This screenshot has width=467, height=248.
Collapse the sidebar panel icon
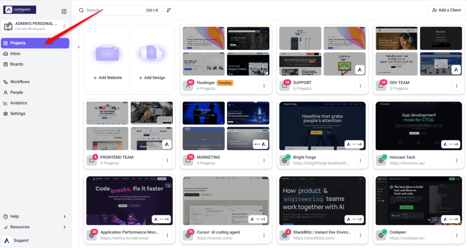click(64, 11)
